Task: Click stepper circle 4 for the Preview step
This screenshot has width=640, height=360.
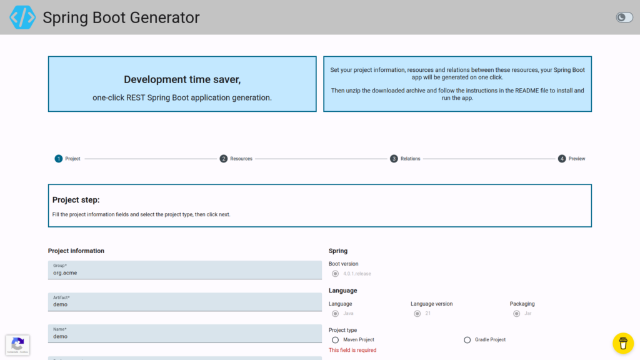Action: 562,159
